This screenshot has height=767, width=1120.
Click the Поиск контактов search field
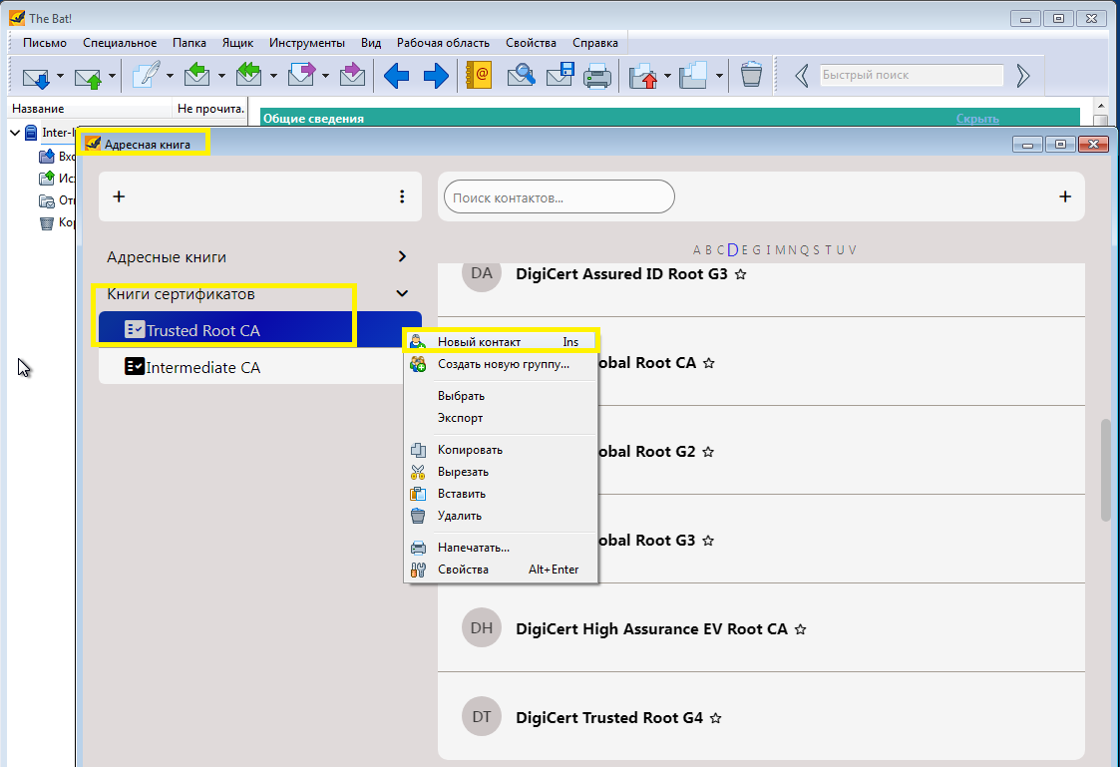click(x=560, y=197)
